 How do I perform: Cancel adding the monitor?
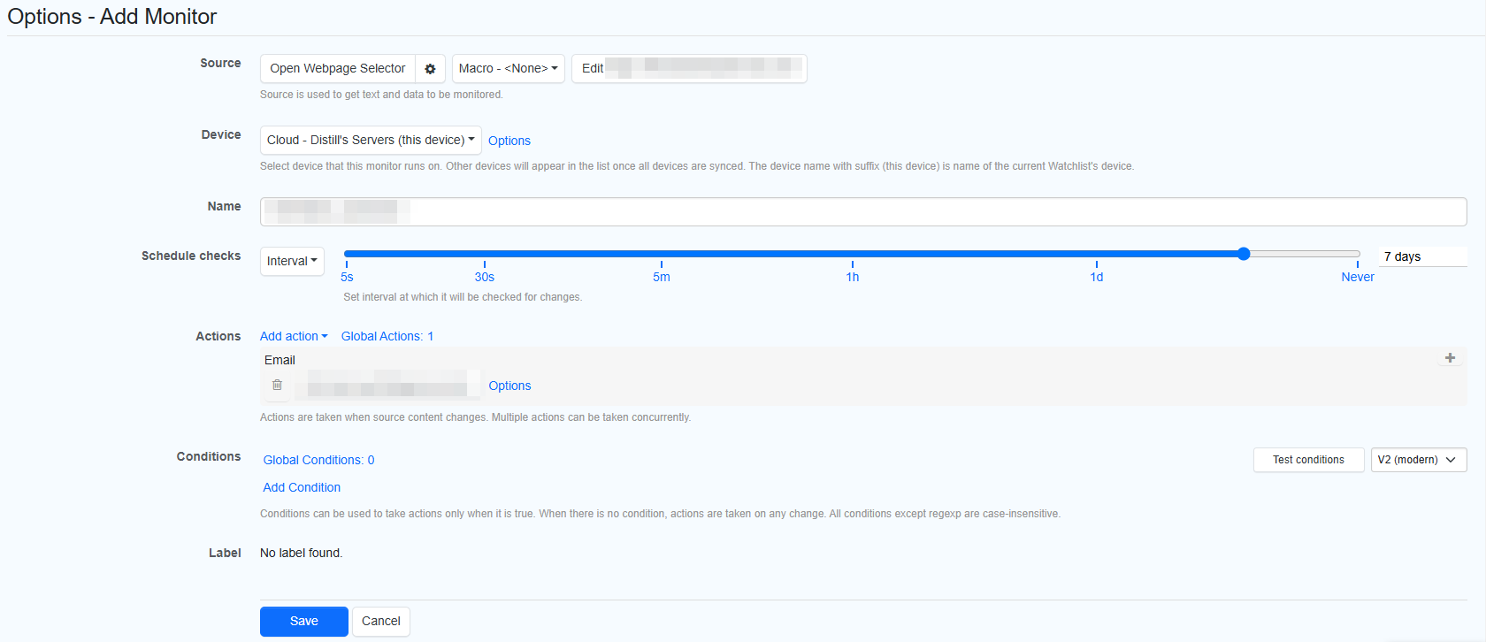pos(381,621)
